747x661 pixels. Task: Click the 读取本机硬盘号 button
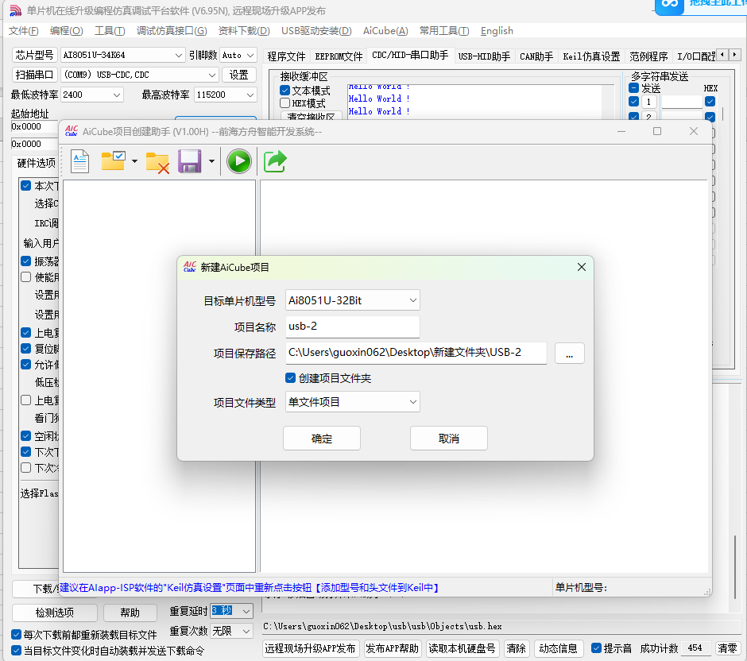click(x=462, y=648)
